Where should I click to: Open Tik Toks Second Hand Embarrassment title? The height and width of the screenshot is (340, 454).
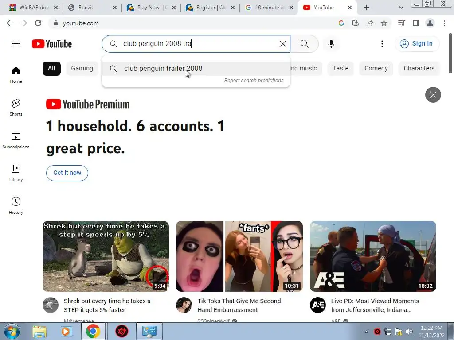point(239,305)
